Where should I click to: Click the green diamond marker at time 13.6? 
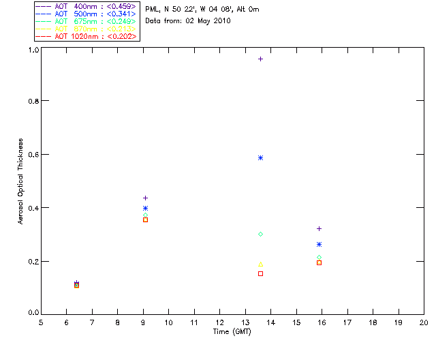260,234
